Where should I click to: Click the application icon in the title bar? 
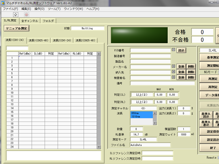tap(3, 3)
